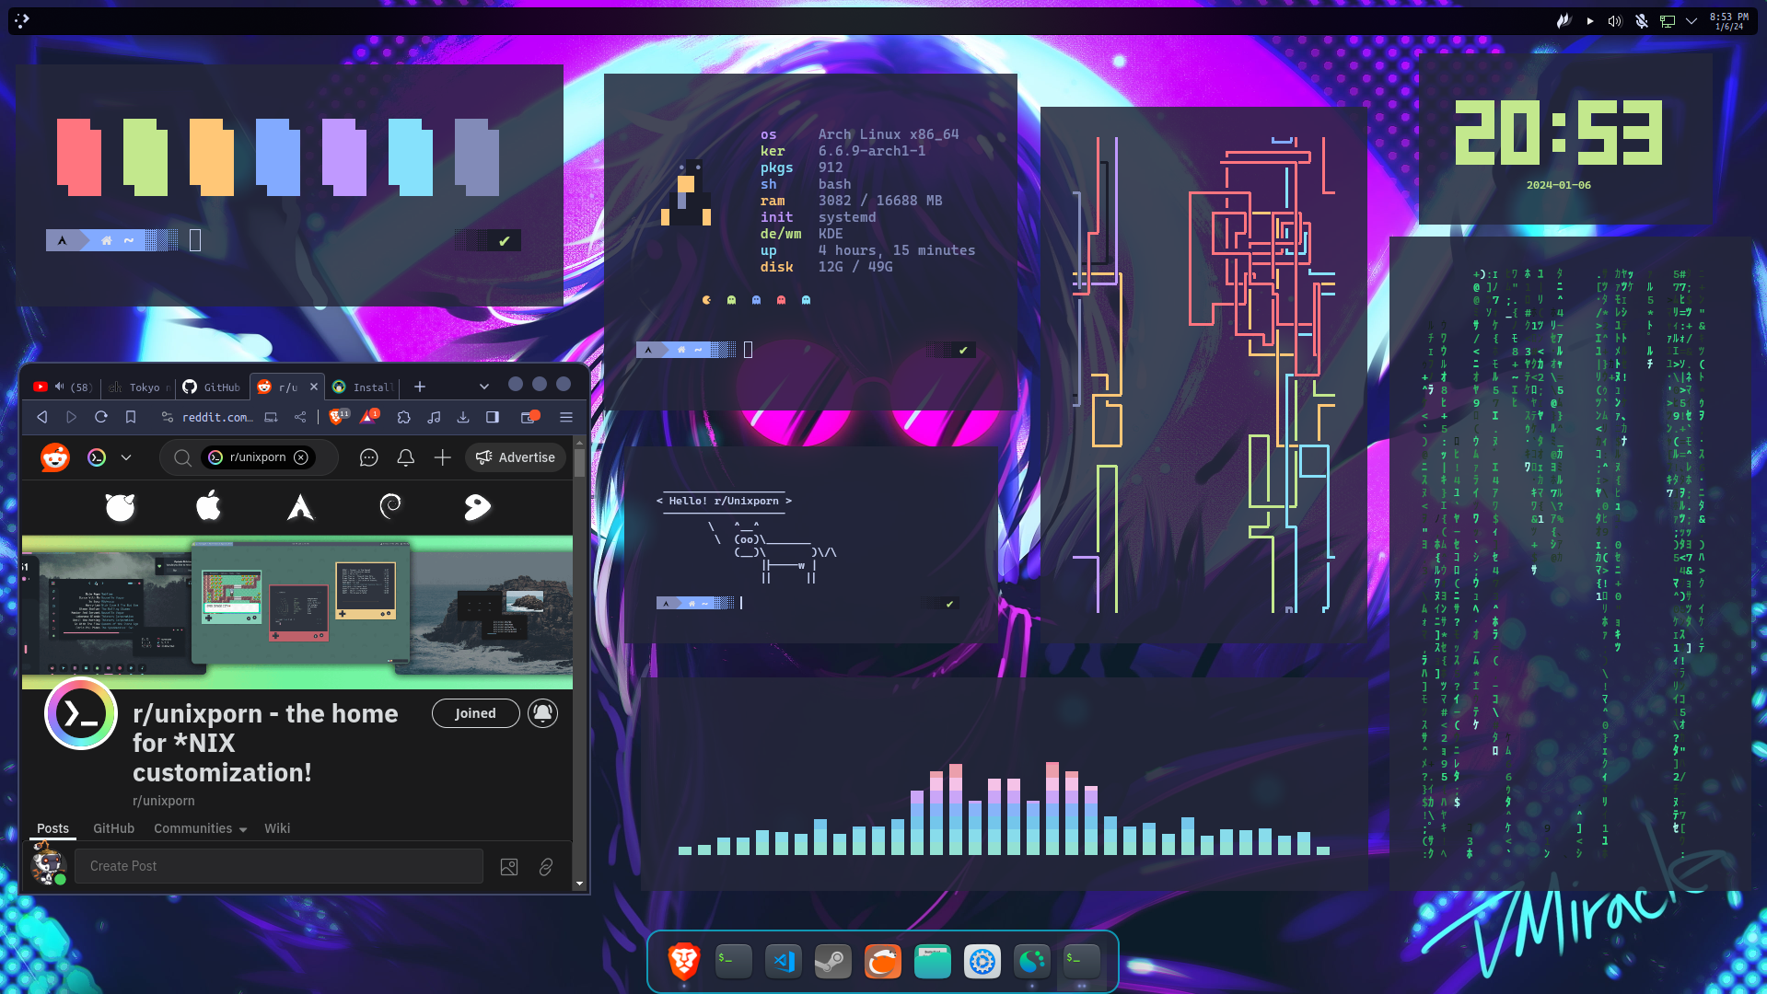This screenshot has height=994, width=1767.
Task: Open the Brave Rewards triangle icon in the toolbar
Action: [x=367, y=417]
